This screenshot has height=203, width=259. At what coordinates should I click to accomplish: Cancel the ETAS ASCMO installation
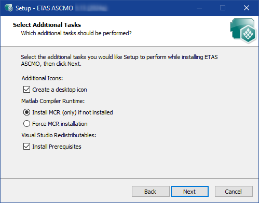[x=234, y=192]
